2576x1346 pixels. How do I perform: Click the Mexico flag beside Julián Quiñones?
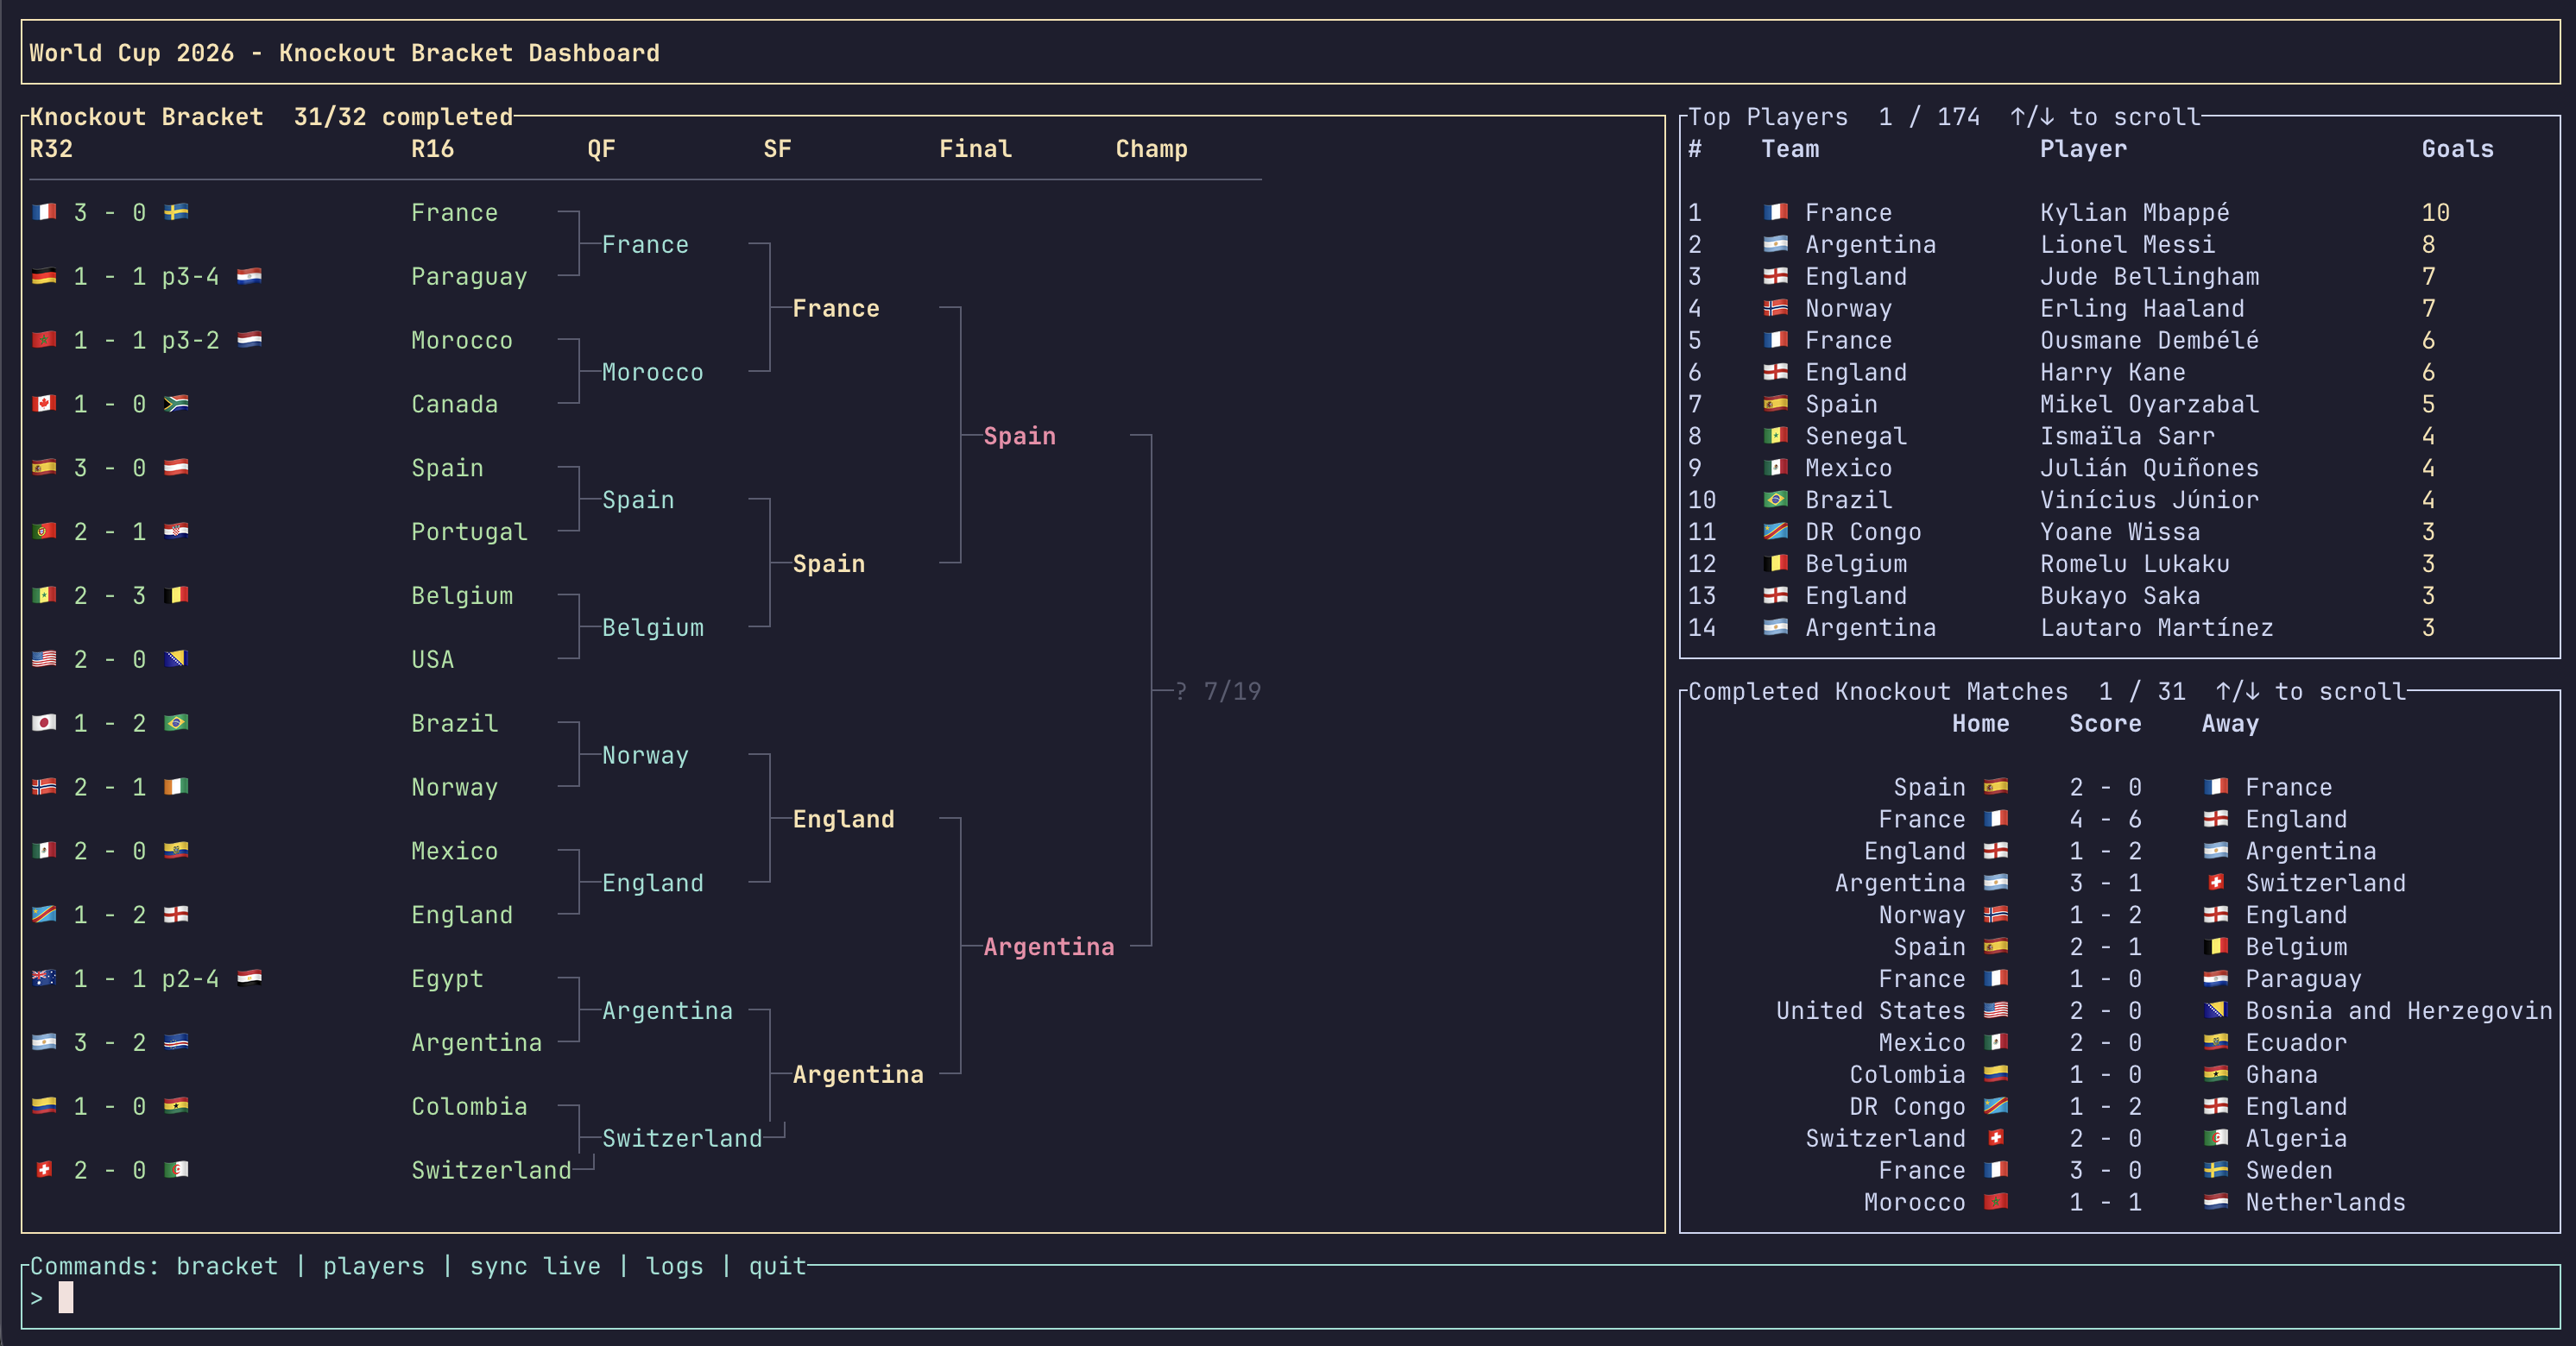click(x=1776, y=468)
